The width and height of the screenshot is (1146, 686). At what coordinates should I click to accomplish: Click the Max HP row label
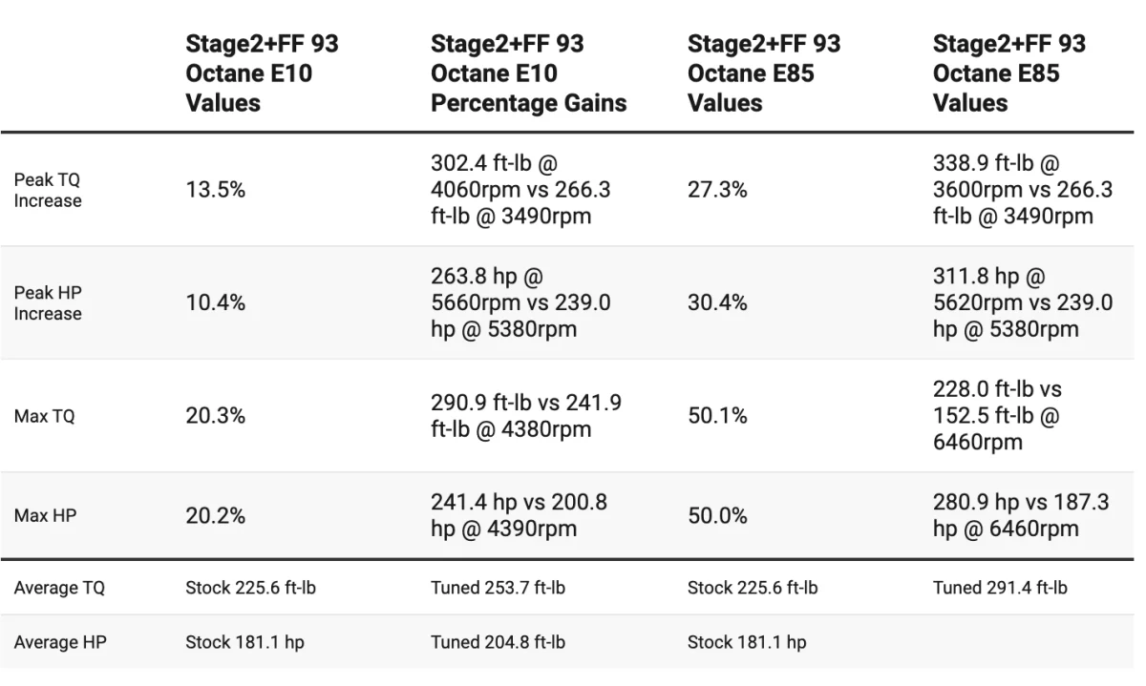click(x=45, y=515)
